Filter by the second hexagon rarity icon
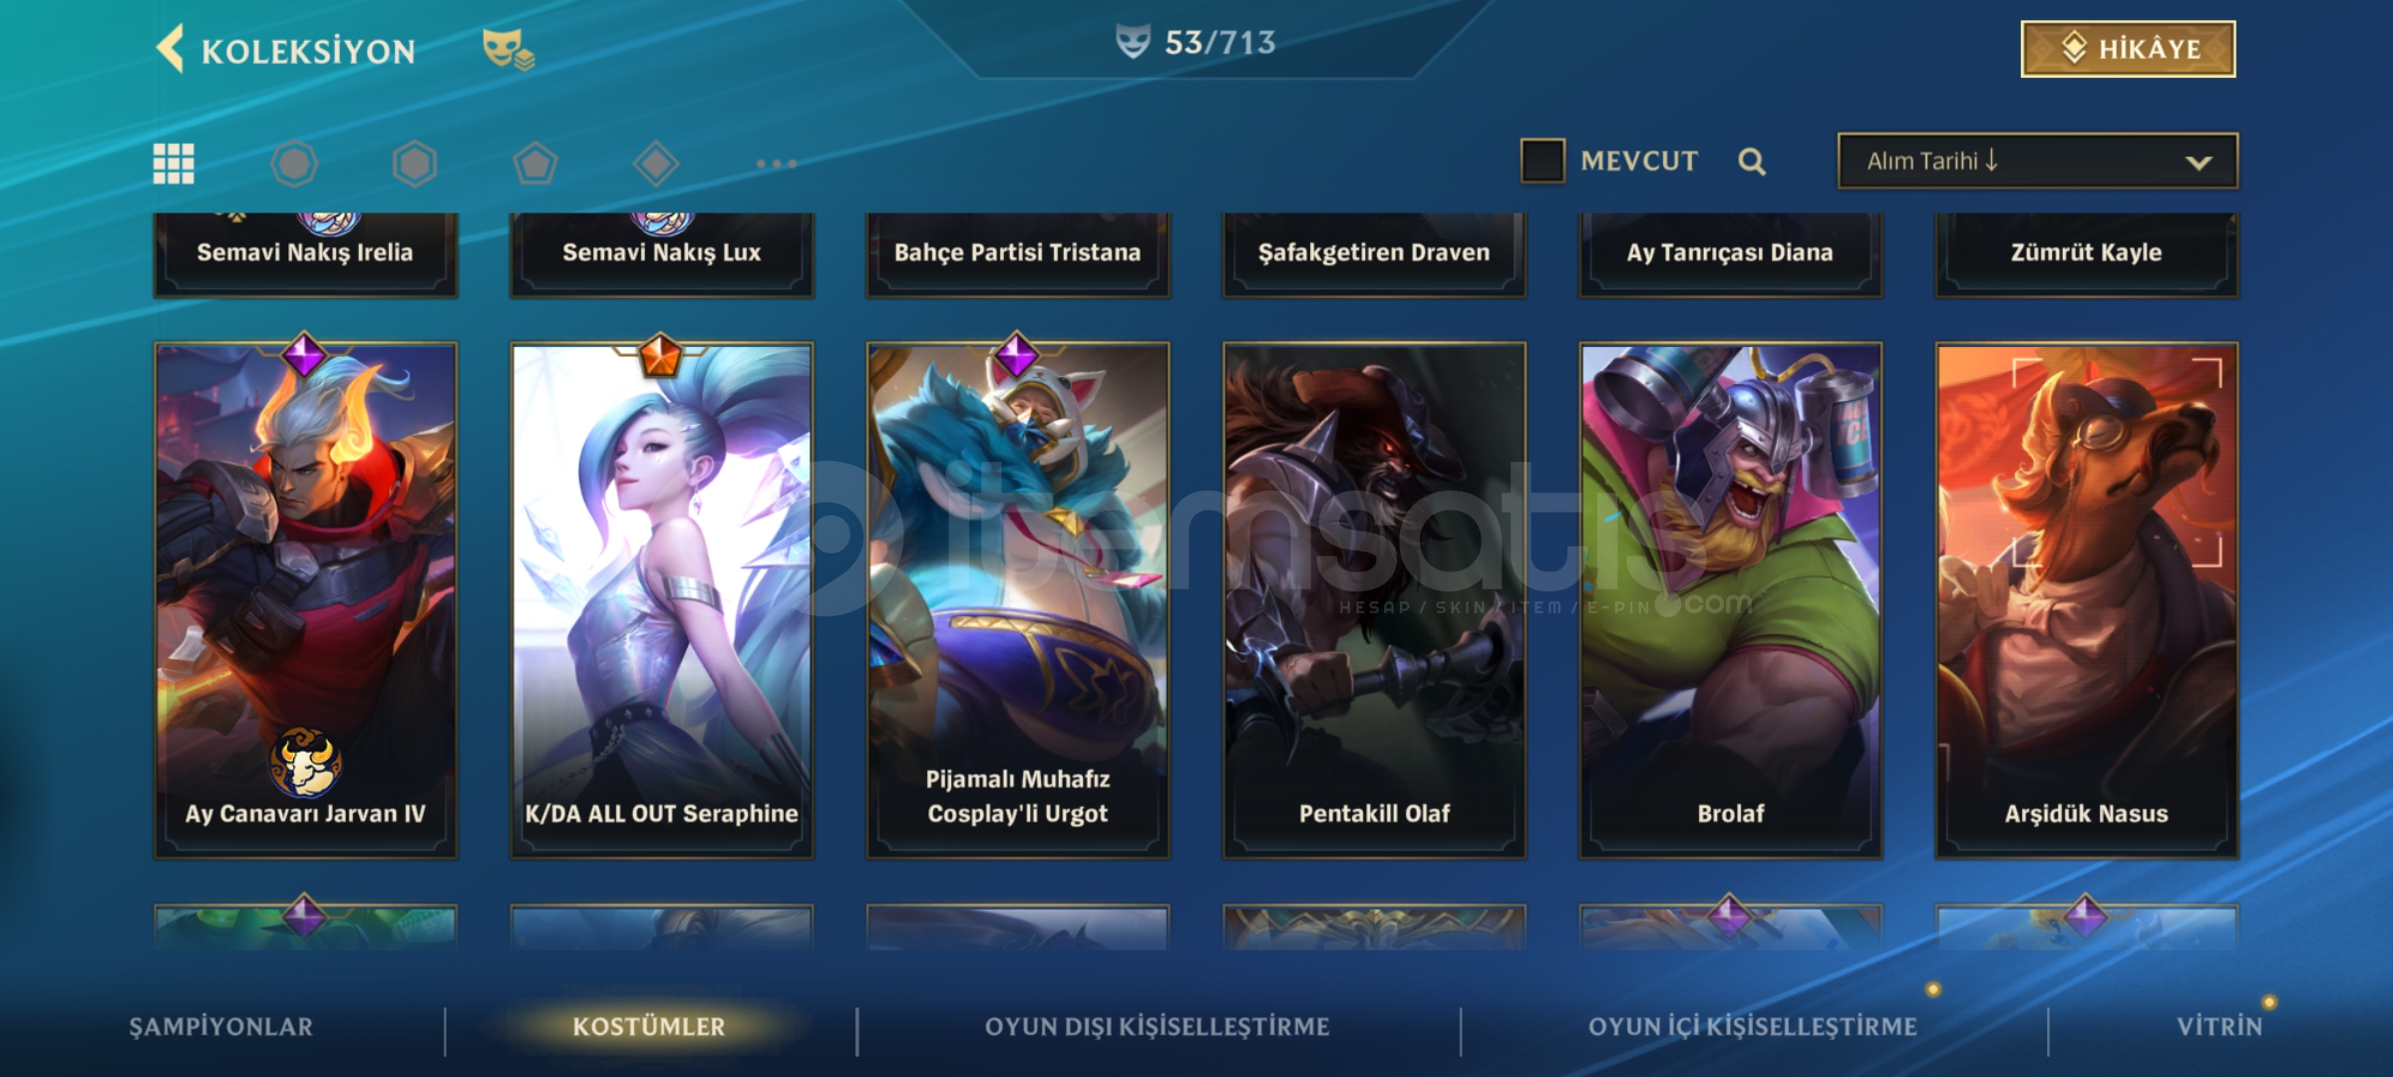 (415, 164)
